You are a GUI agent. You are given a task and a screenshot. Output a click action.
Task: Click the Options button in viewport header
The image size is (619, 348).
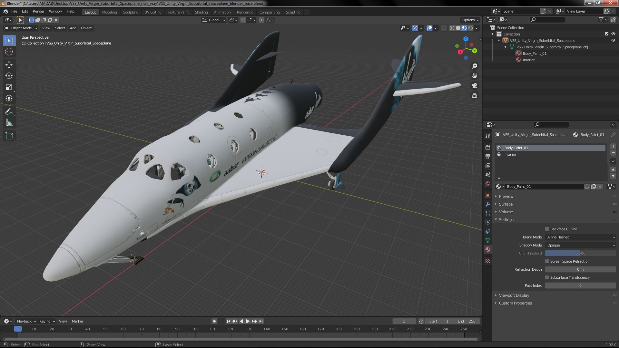click(x=470, y=20)
